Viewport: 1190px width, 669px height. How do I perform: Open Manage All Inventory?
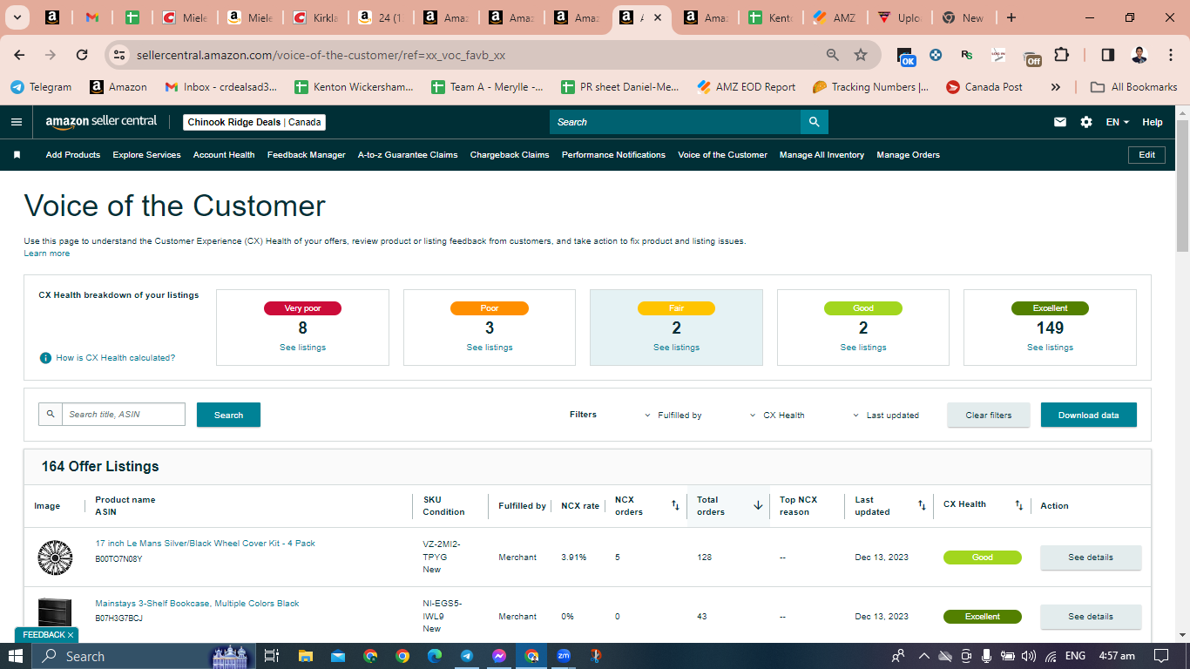click(822, 155)
